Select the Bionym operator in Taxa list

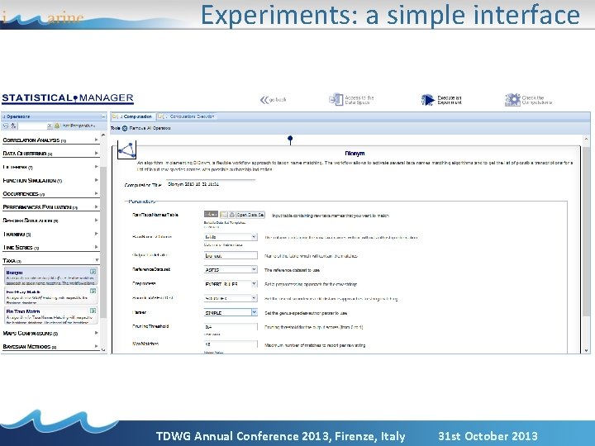point(51,277)
